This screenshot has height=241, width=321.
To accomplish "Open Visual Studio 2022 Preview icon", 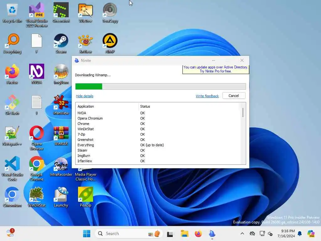I will pyautogui.click(x=37, y=15).
